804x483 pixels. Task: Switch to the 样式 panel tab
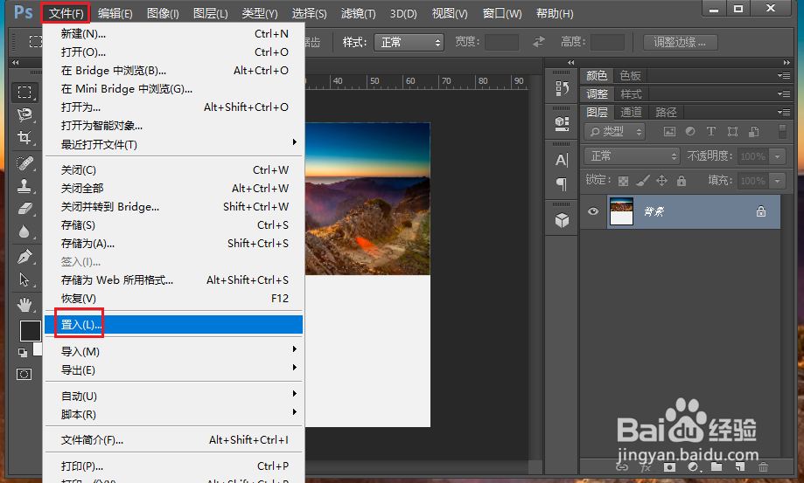pos(631,94)
